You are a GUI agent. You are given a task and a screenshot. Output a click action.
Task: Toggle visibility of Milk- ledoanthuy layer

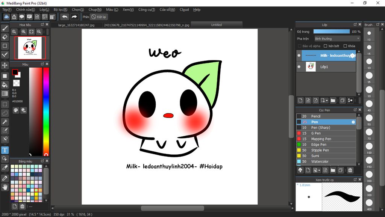(x=299, y=56)
